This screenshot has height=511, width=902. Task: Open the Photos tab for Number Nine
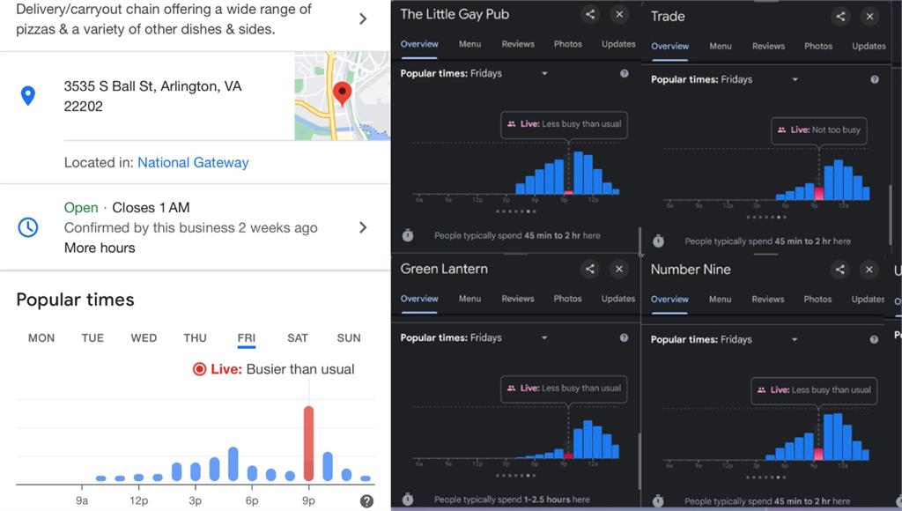click(x=817, y=300)
